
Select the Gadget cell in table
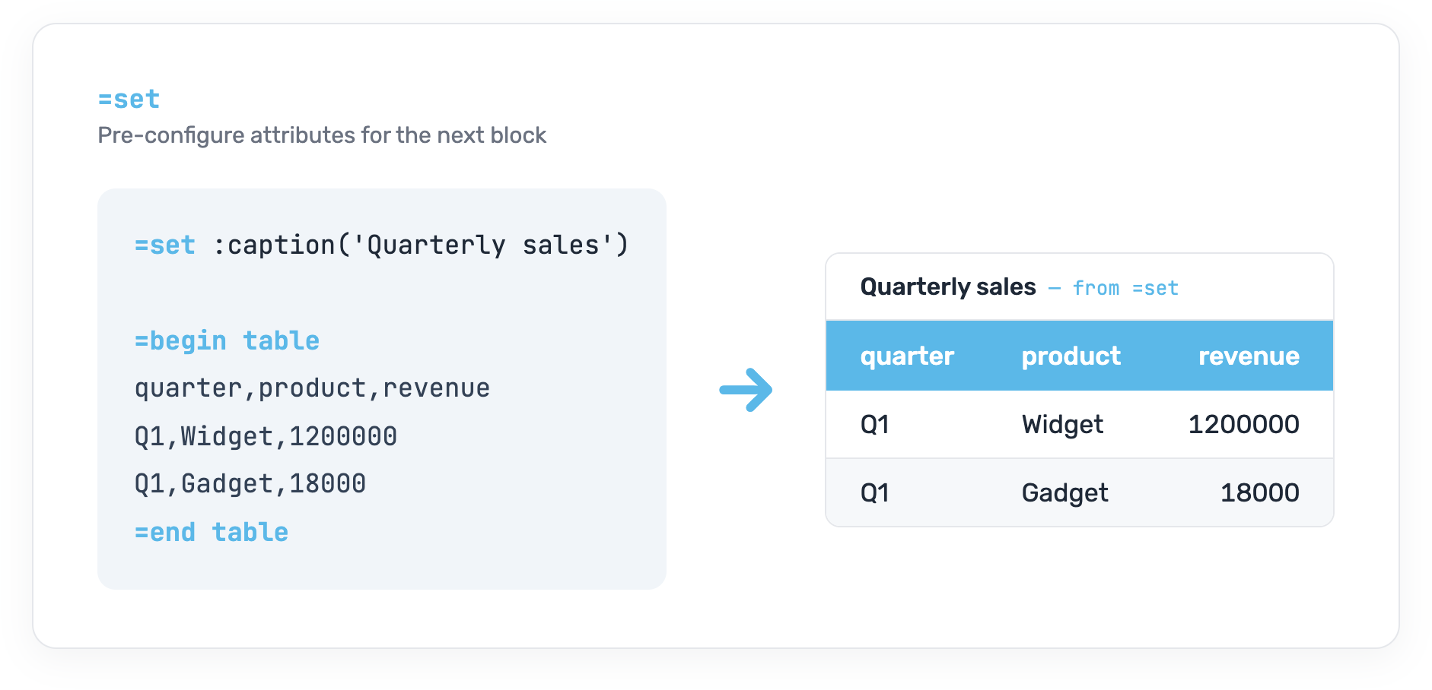click(1064, 492)
